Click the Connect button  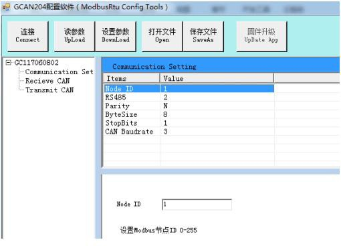(27, 36)
